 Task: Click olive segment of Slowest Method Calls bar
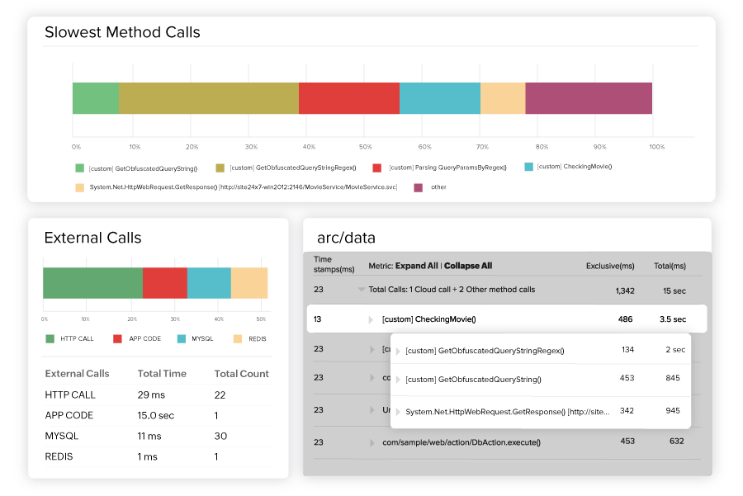tap(209, 98)
